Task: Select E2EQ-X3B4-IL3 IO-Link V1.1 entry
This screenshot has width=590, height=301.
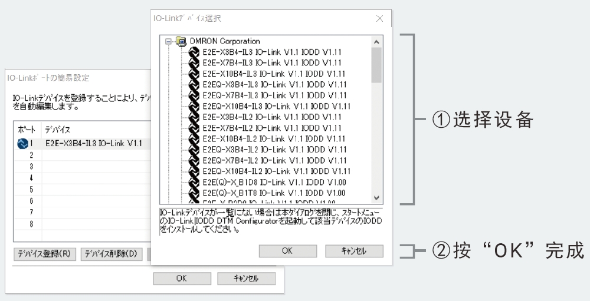Action: [x=275, y=85]
